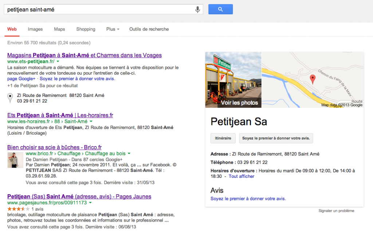Click De Damien Petitjean Google+ circles text
Image resolution: width=373 pixels, height=234 pixels.
[74, 160]
